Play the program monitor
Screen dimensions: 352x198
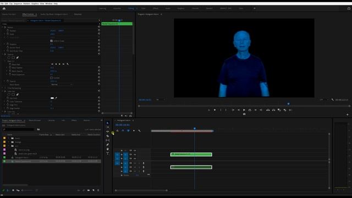pos(244,110)
